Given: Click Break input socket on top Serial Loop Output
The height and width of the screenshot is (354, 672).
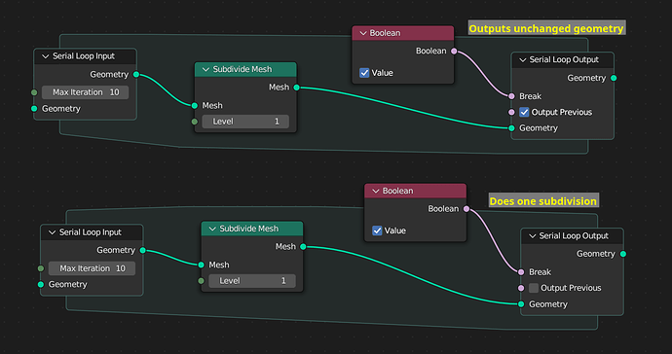Looking at the screenshot, I should coord(511,96).
